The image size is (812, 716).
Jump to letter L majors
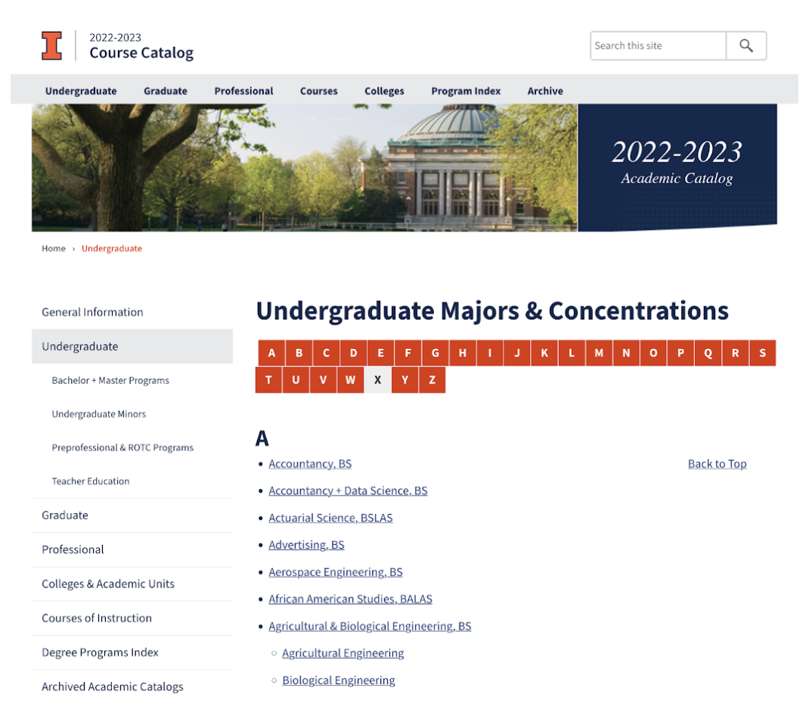[572, 353]
